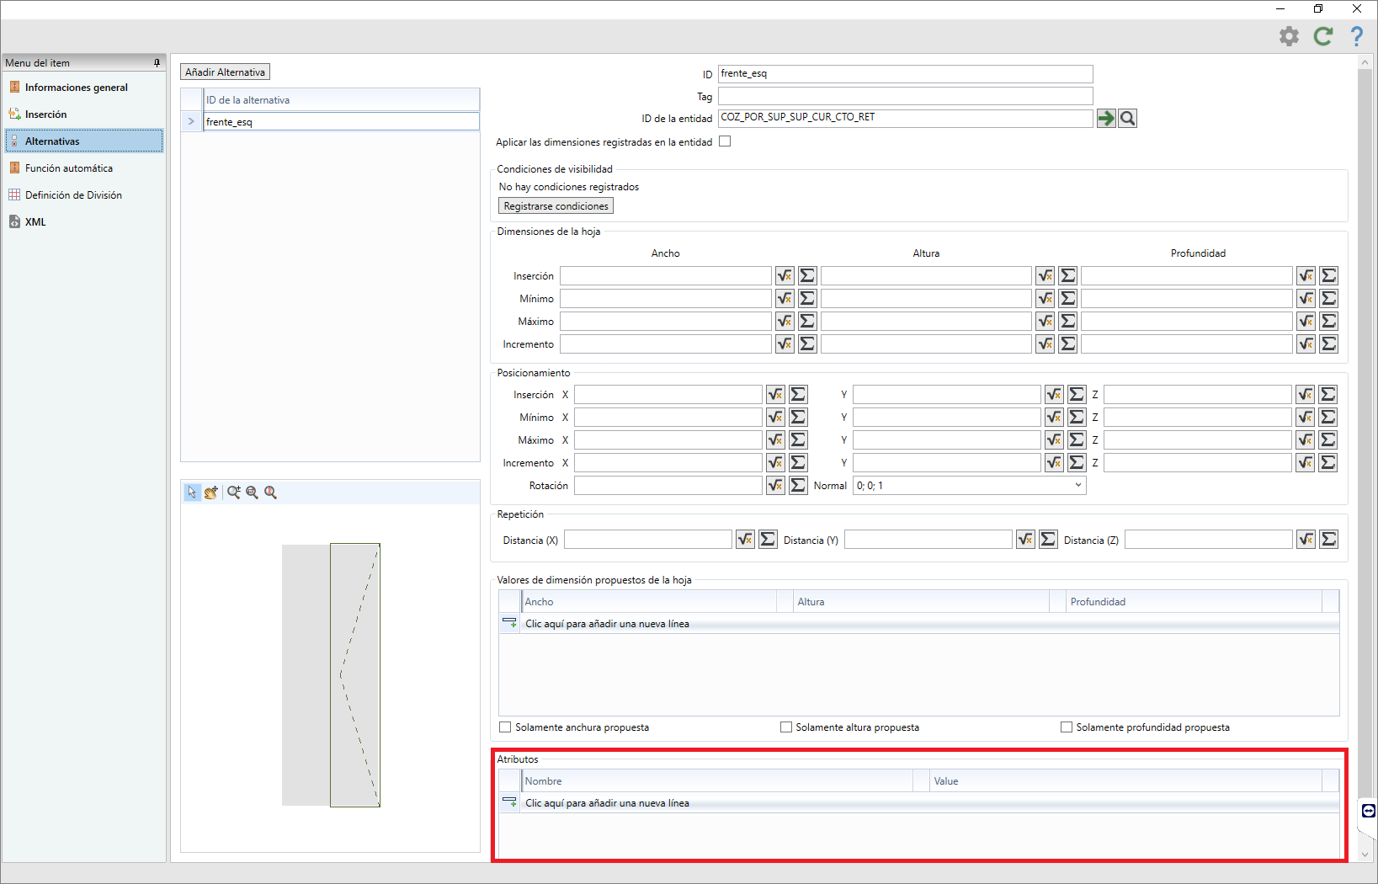Click Ancho column header in proposed values
Screen dimensions: 1378x884
coord(649,602)
